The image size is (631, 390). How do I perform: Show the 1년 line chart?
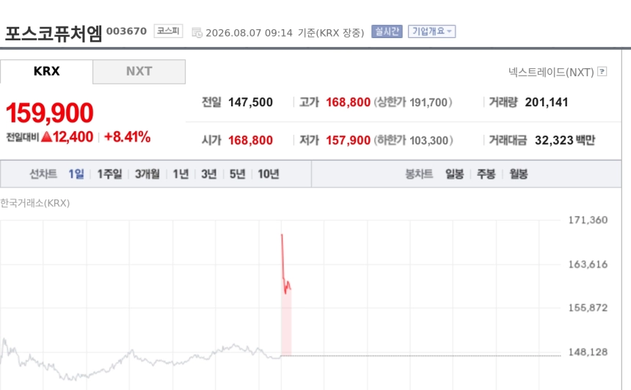[x=180, y=174]
